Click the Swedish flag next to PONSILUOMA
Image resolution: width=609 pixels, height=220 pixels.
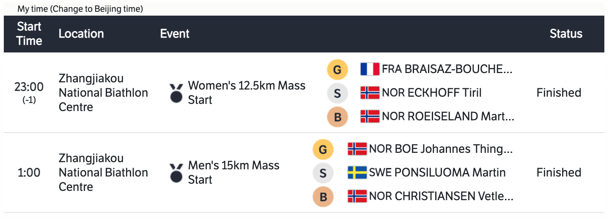coord(357,172)
